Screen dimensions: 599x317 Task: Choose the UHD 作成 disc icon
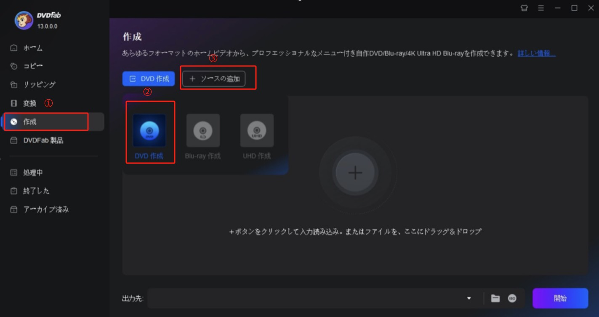tap(257, 131)
